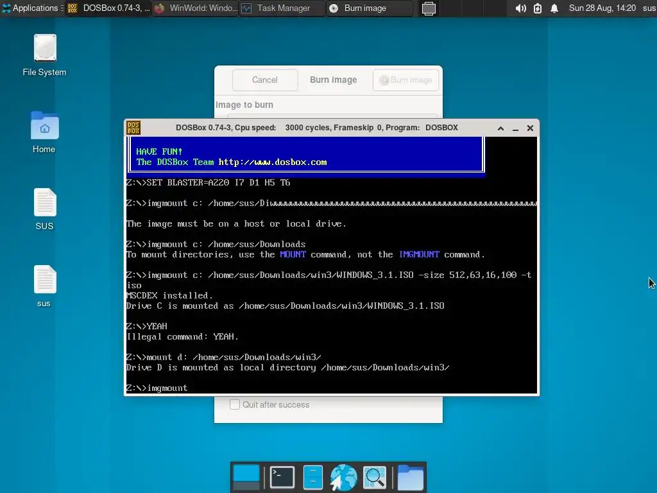Screen dimensions: 657x493
Task: Select the uppercase SUS file on desktop
Action: (44, 209)
